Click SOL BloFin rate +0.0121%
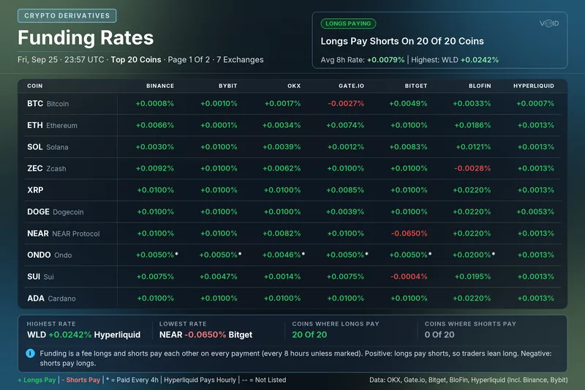 tap(473, 146)
